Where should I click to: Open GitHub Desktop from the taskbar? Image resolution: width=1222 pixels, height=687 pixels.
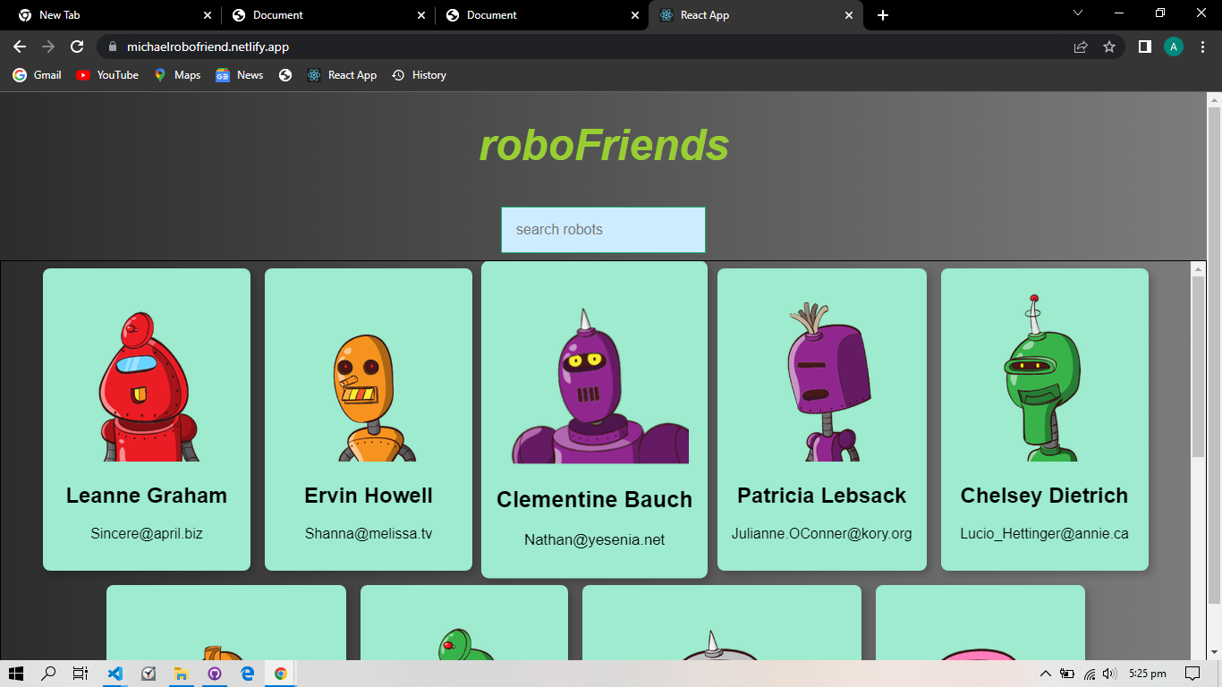pyautogui.click(x=215, y=674)
